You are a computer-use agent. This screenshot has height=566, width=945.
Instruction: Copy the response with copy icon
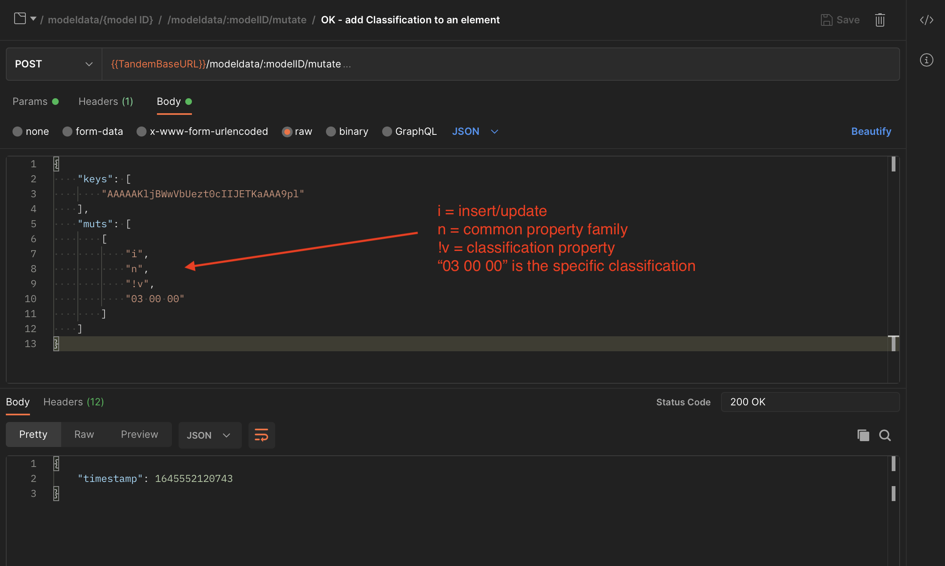[863, 435]
